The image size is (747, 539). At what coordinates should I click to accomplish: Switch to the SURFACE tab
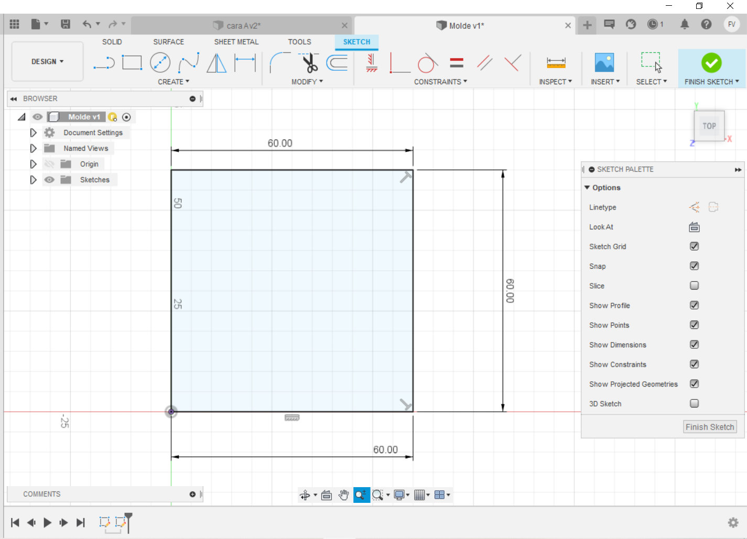(x=168, y=42)
